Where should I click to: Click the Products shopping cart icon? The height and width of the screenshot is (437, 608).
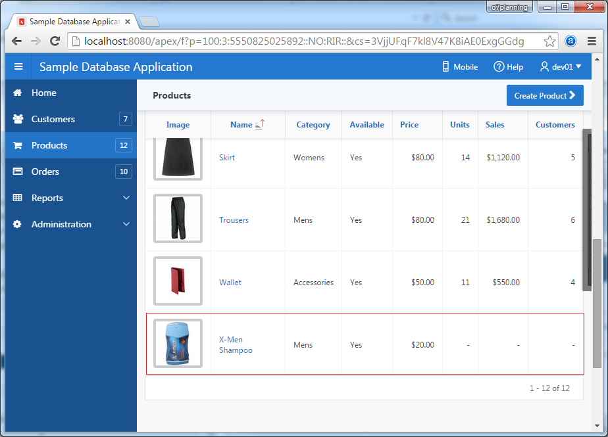pos(18,145)
